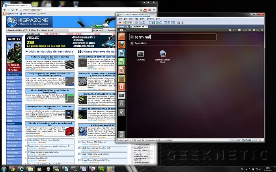Open the Snapshot Manager icon in VMware
Image resolution: width=276 pixels, height=172 pixels.
144,22
